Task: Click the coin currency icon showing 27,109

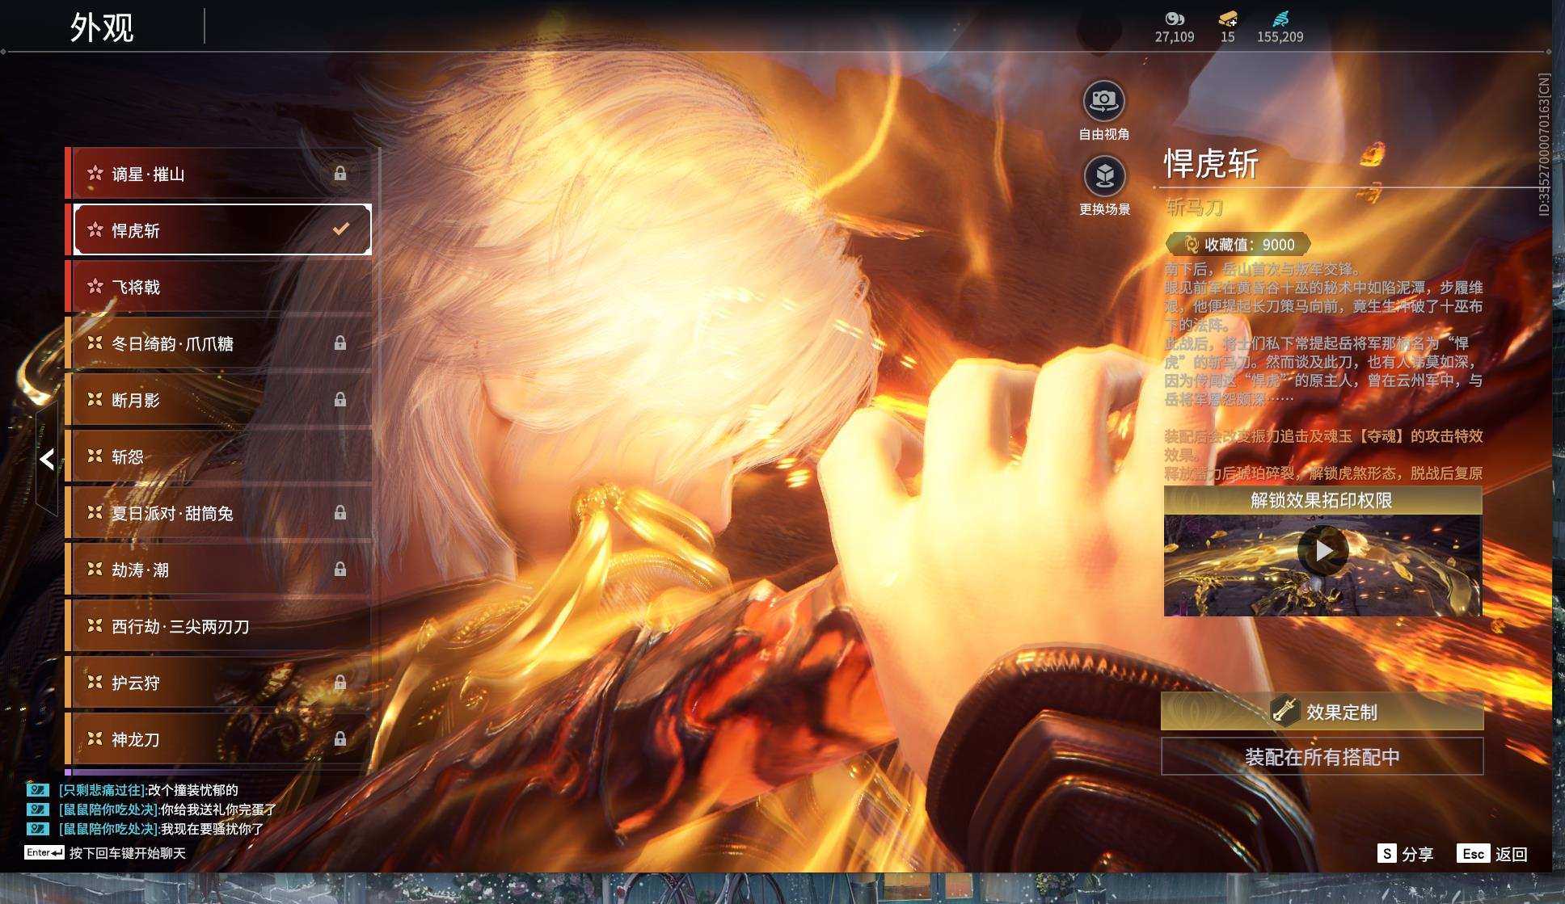Action: 1175,19
